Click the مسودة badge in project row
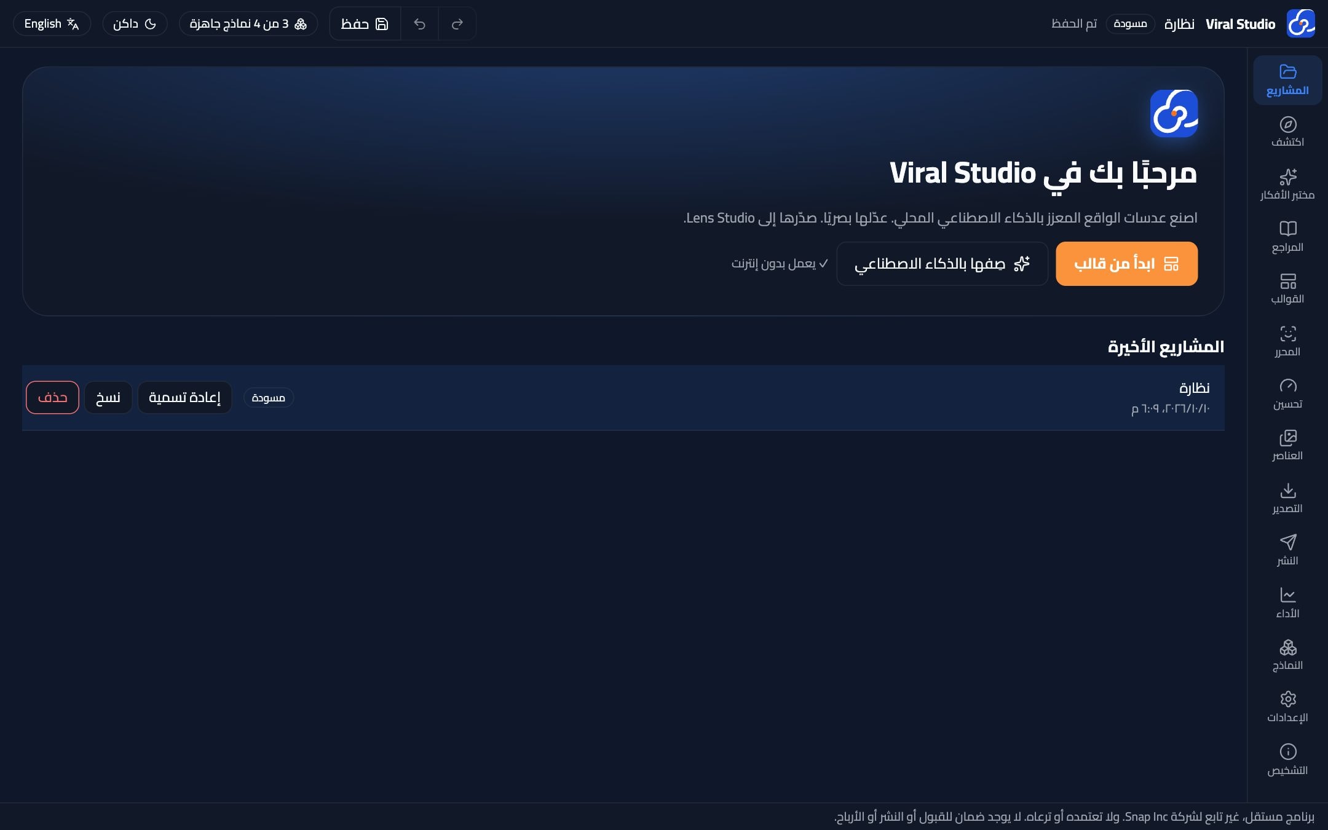Image resolution: width=1328 pixels, height=830 pixels. coord(268,398)
